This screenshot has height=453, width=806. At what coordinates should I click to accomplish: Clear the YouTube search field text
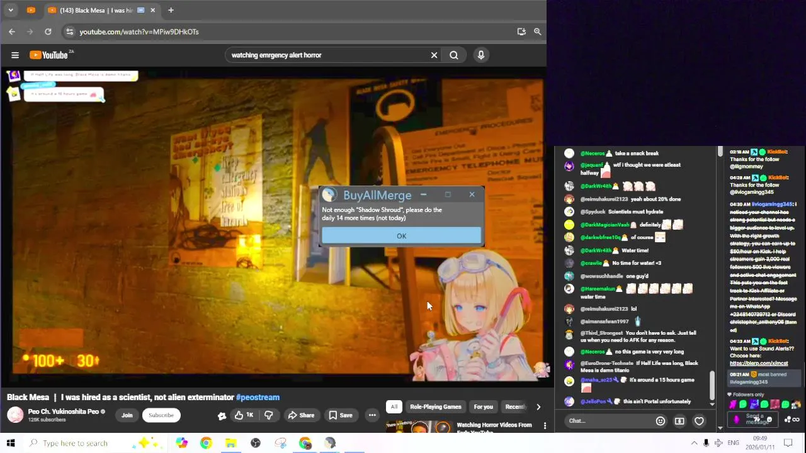tap(434, 55)
